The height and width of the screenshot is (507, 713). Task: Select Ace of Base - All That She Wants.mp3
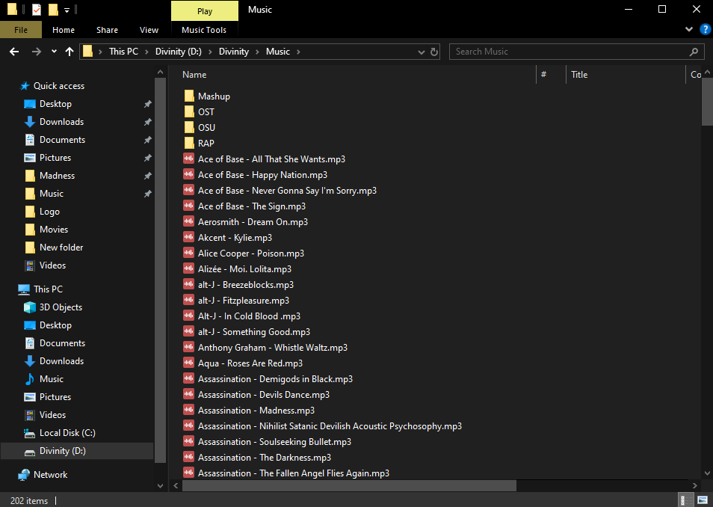pyautogui.click(x=271, y=159)
